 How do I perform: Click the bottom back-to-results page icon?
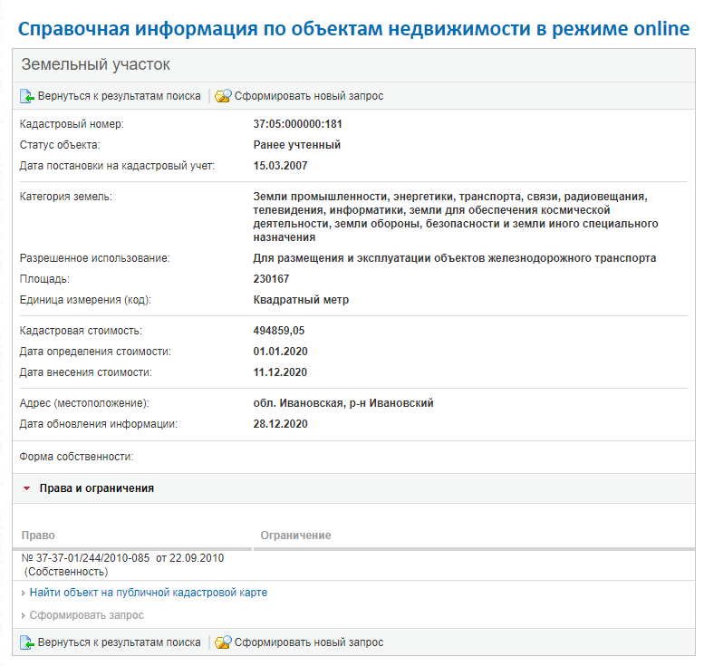27,642
